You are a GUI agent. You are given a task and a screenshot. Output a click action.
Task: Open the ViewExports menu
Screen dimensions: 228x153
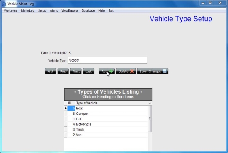point(70,11)
